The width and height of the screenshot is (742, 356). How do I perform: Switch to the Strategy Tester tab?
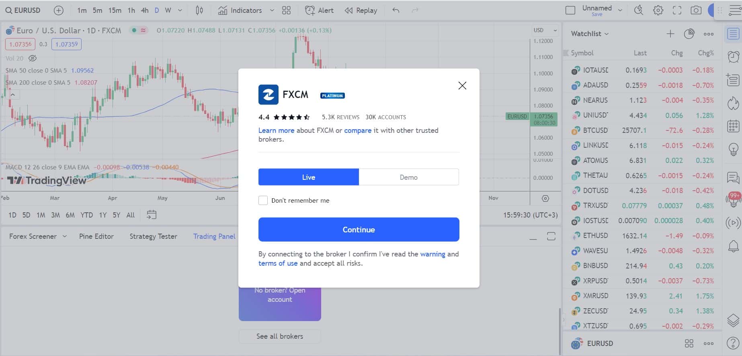click(153, 236)
